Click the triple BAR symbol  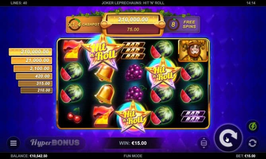point(133,50)
